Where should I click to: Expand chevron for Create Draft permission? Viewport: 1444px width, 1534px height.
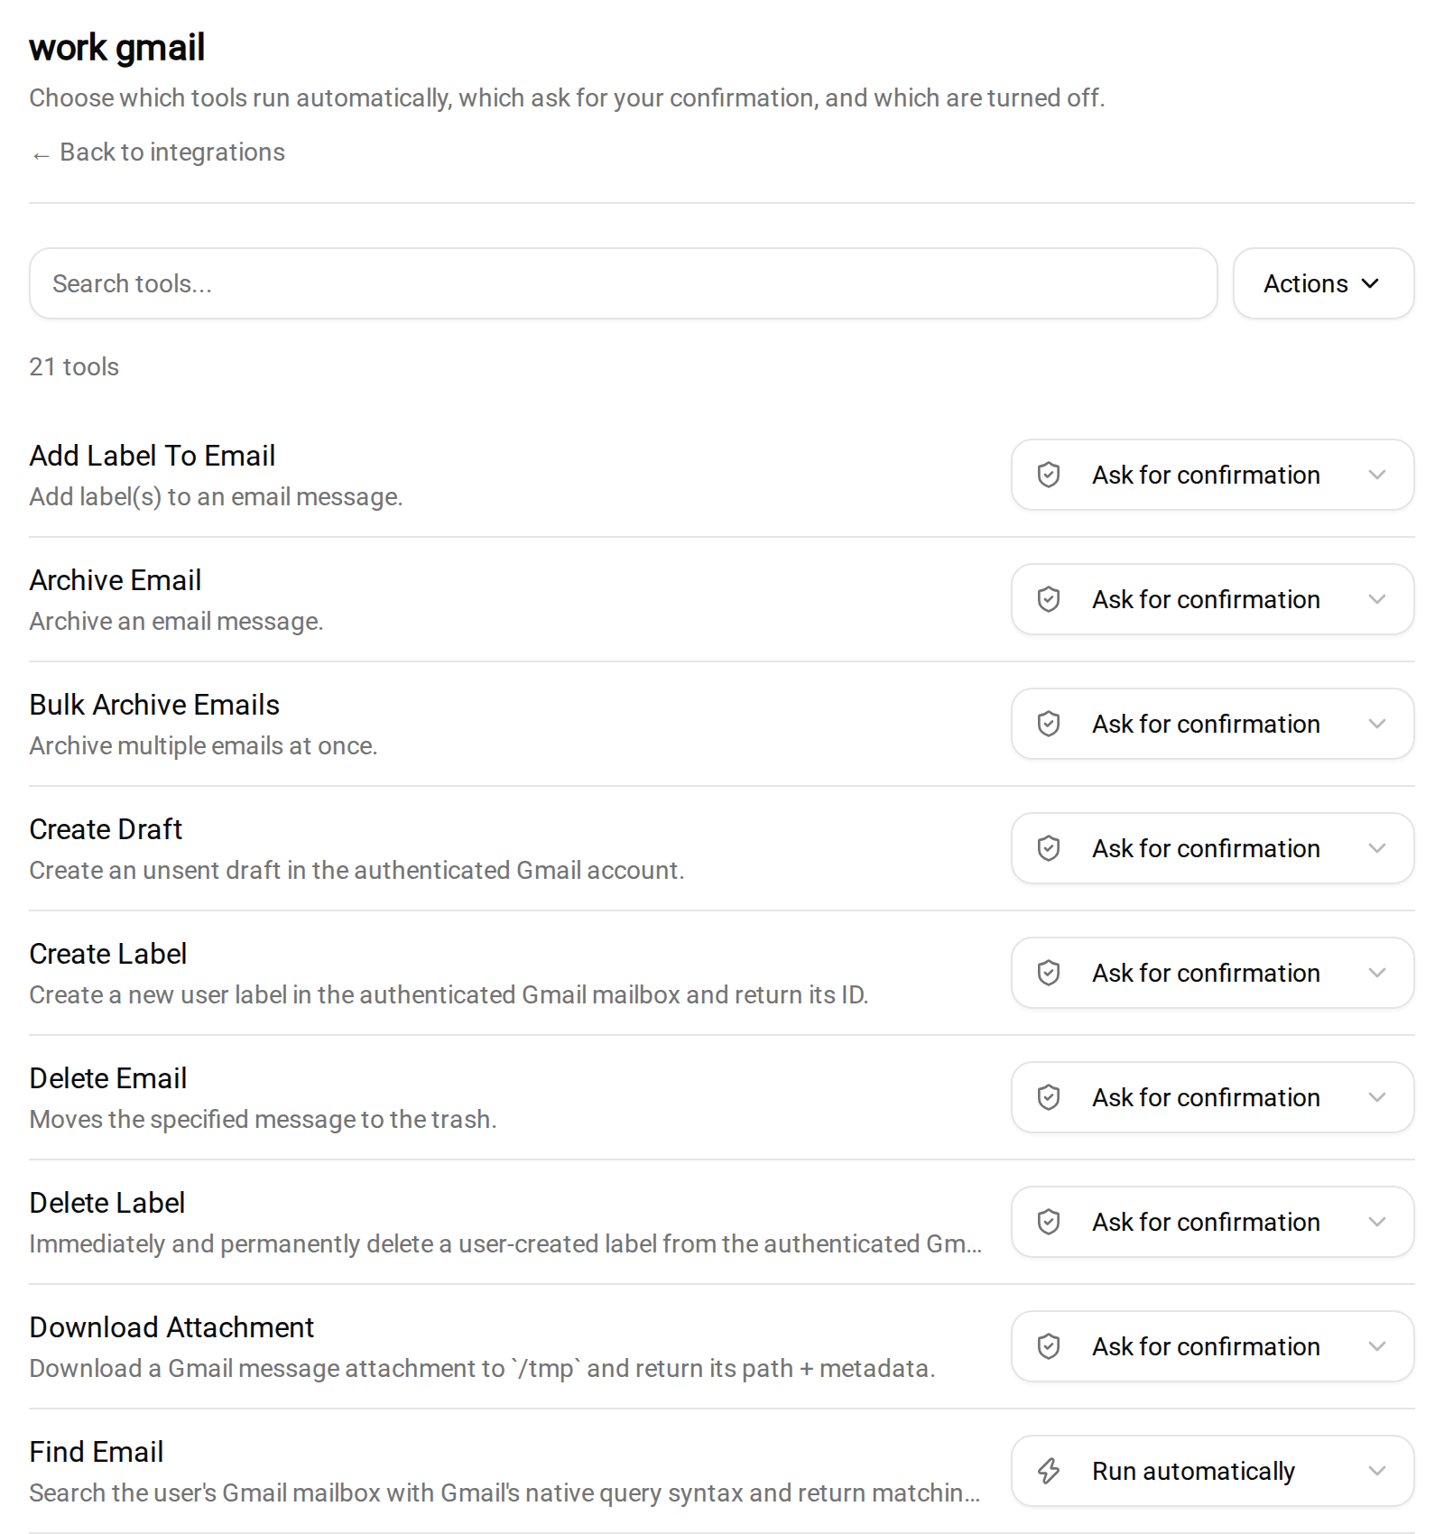coord(1376,848)
